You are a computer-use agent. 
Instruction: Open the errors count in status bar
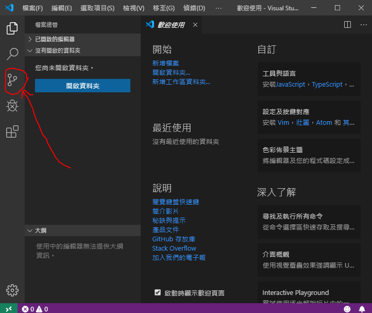[x=28, y=309]
